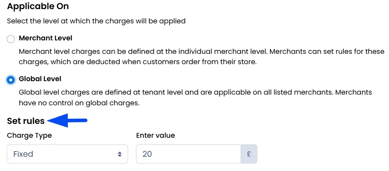Click the number 20 in the value field
The width and height of the screenshot is (389, 171).
tap(147, 154)
